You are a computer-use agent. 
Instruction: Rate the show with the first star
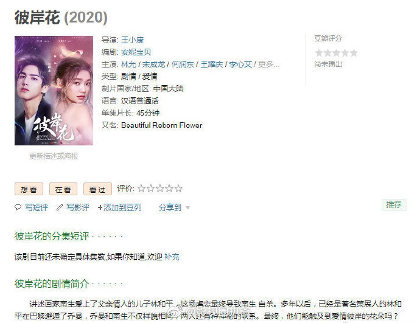[141, 189]
